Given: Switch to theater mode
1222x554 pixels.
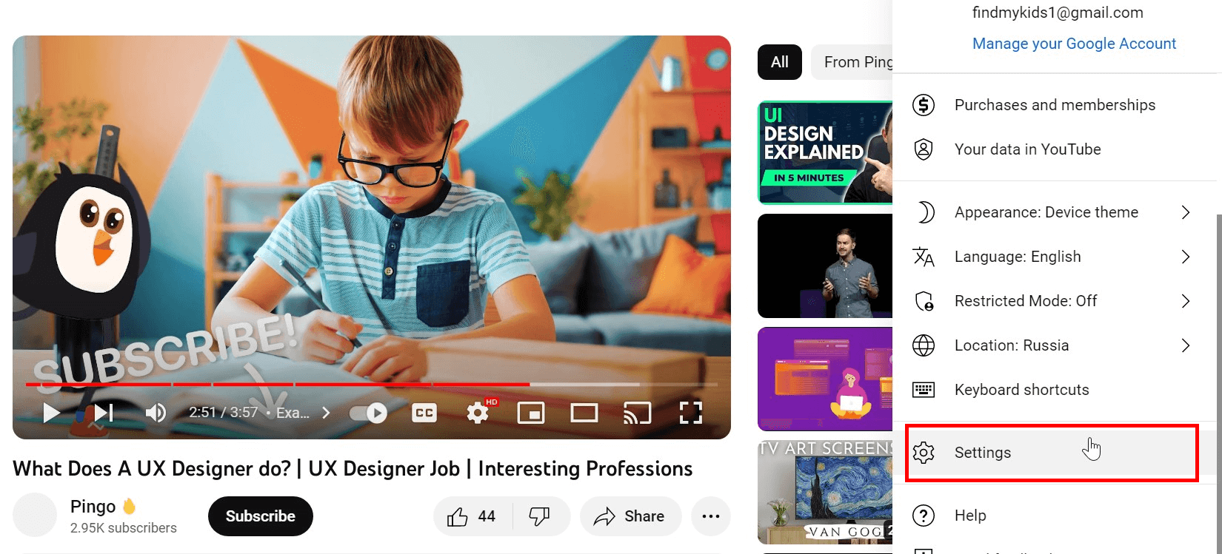Looking at the screenshot, I should click(x=584, y=413).
